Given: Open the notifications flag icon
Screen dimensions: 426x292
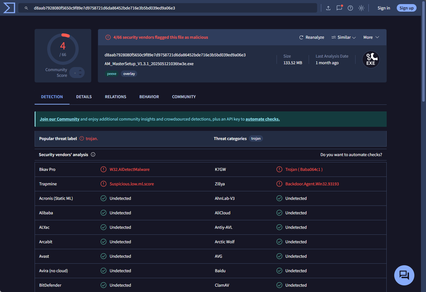Looking at the screenshot, I should click(x=339, y=8).
